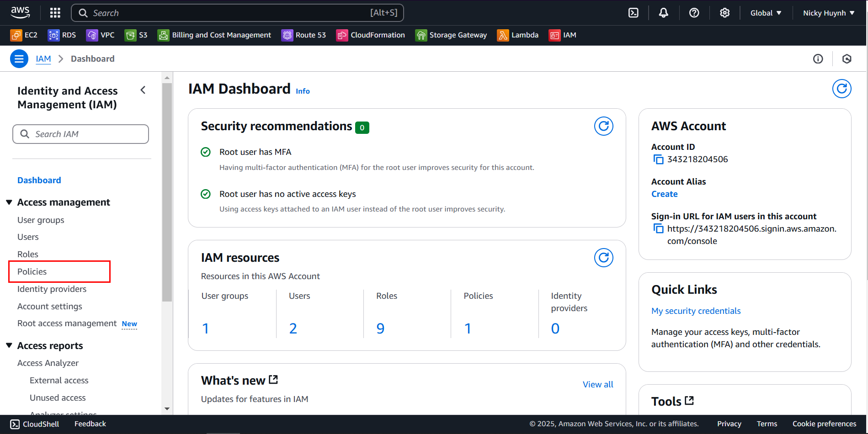Open Identity providers in the side navigation
868x434 pixels.
tap(52, 289)
